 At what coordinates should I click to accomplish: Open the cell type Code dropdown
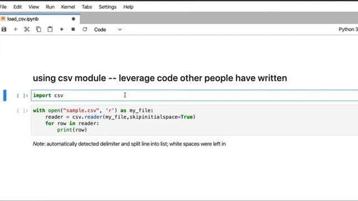pyautogui.click(x=108, y=30)
